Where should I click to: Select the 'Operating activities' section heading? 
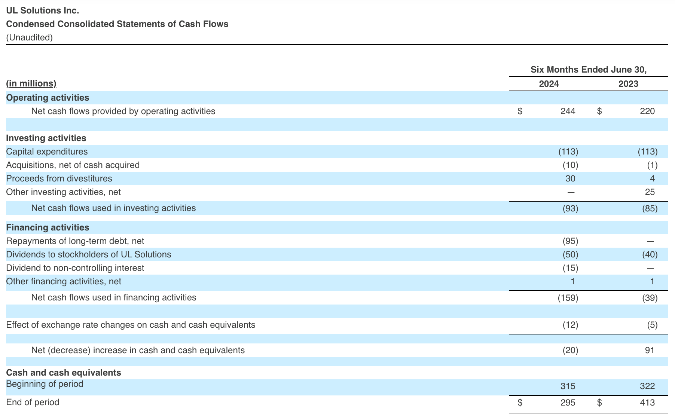[48, 98]
